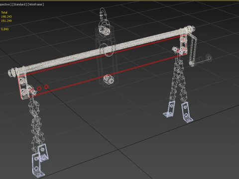Open the [Standard] viewport label menu
This screenshot has height=179, width=239.
point(19,4)
